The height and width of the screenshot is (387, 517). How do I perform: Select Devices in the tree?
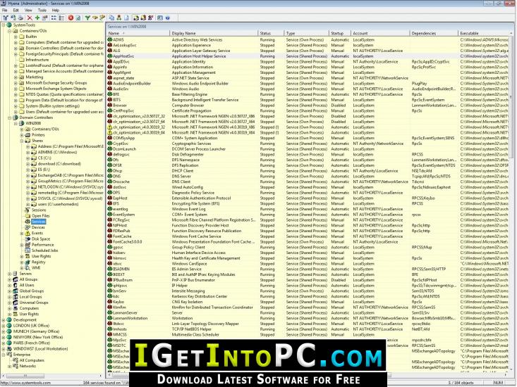pyautogui.click(x=38, y=227)
